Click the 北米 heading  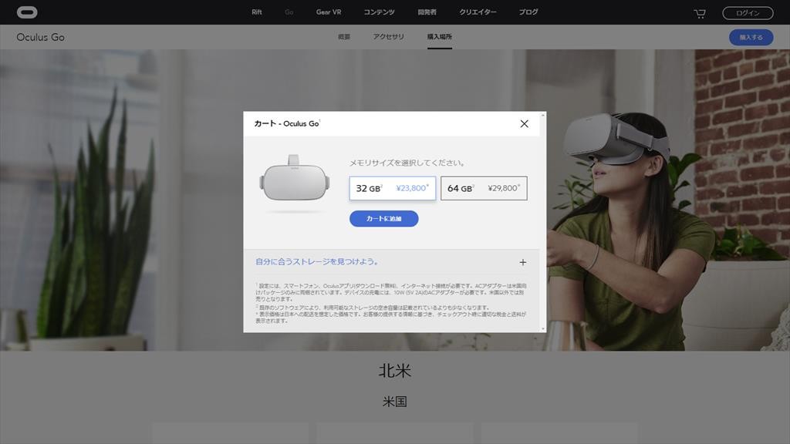coord(395,371)
